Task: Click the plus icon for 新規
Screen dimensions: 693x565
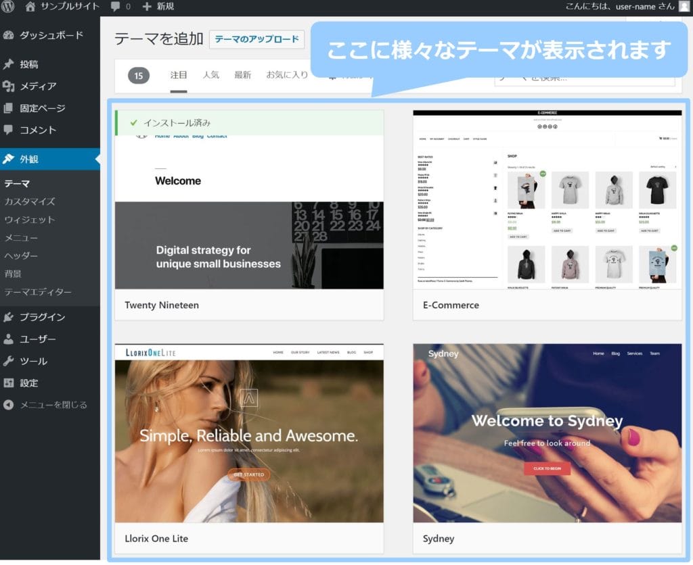Action: coord(147,7)
